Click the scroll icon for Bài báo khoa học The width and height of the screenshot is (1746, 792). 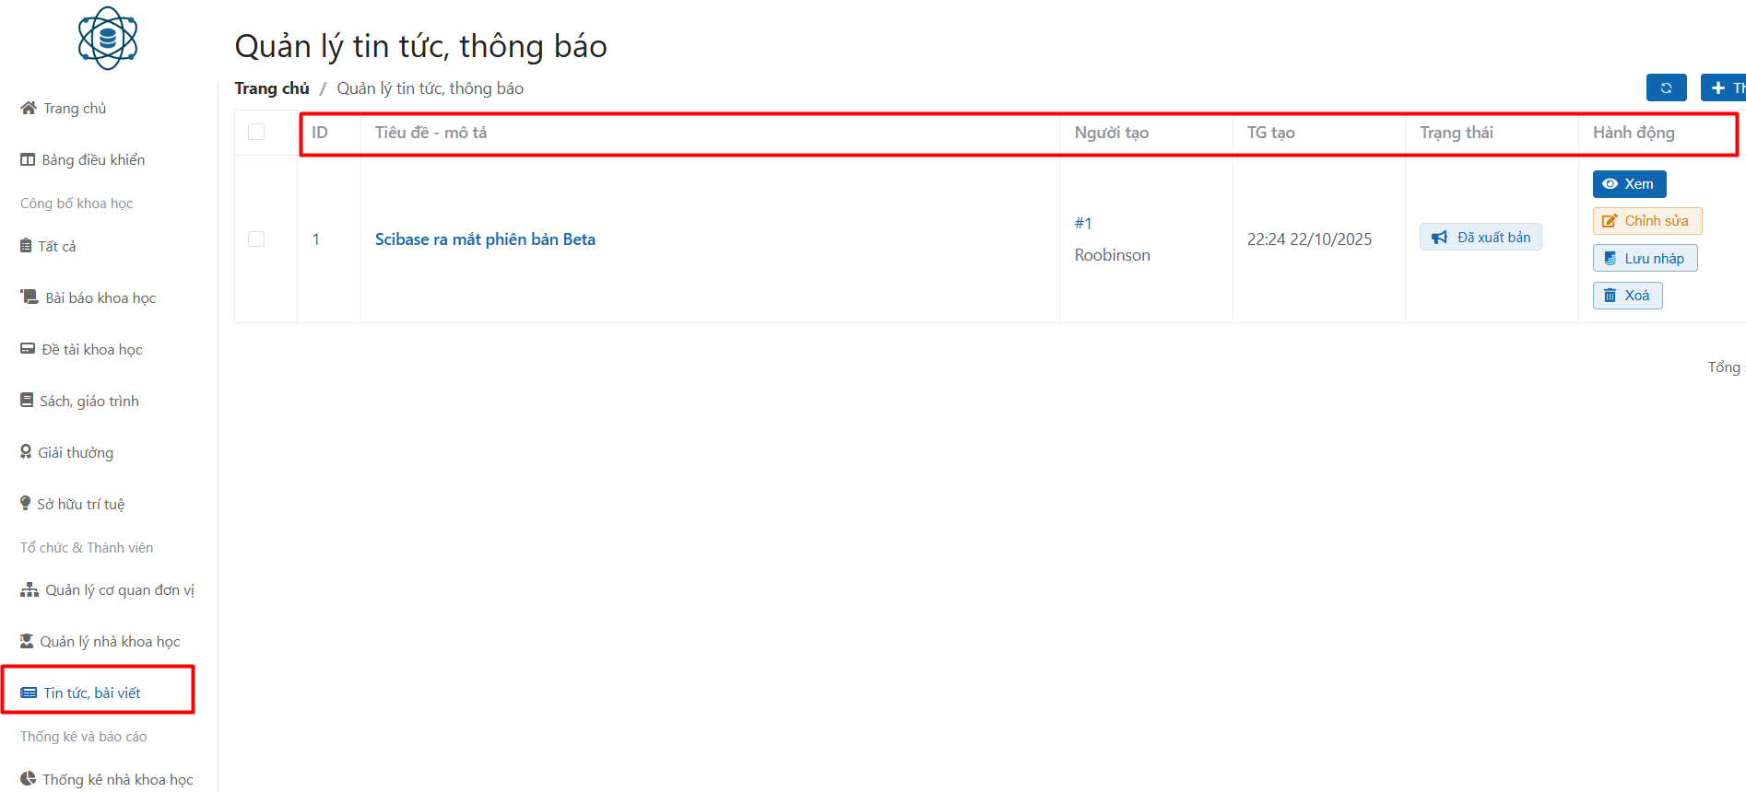[29, 297]
